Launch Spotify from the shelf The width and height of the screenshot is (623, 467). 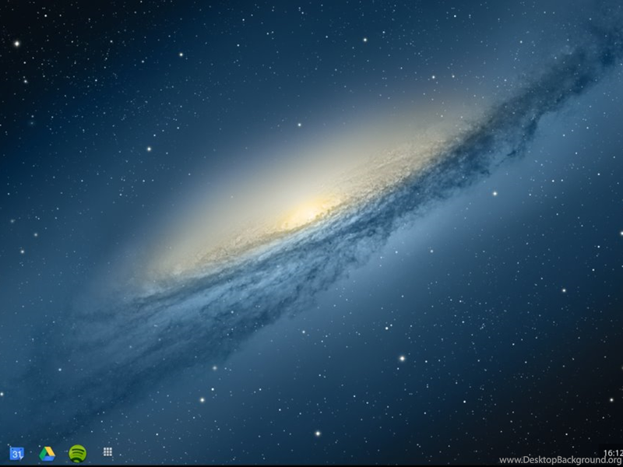point(77,454)
